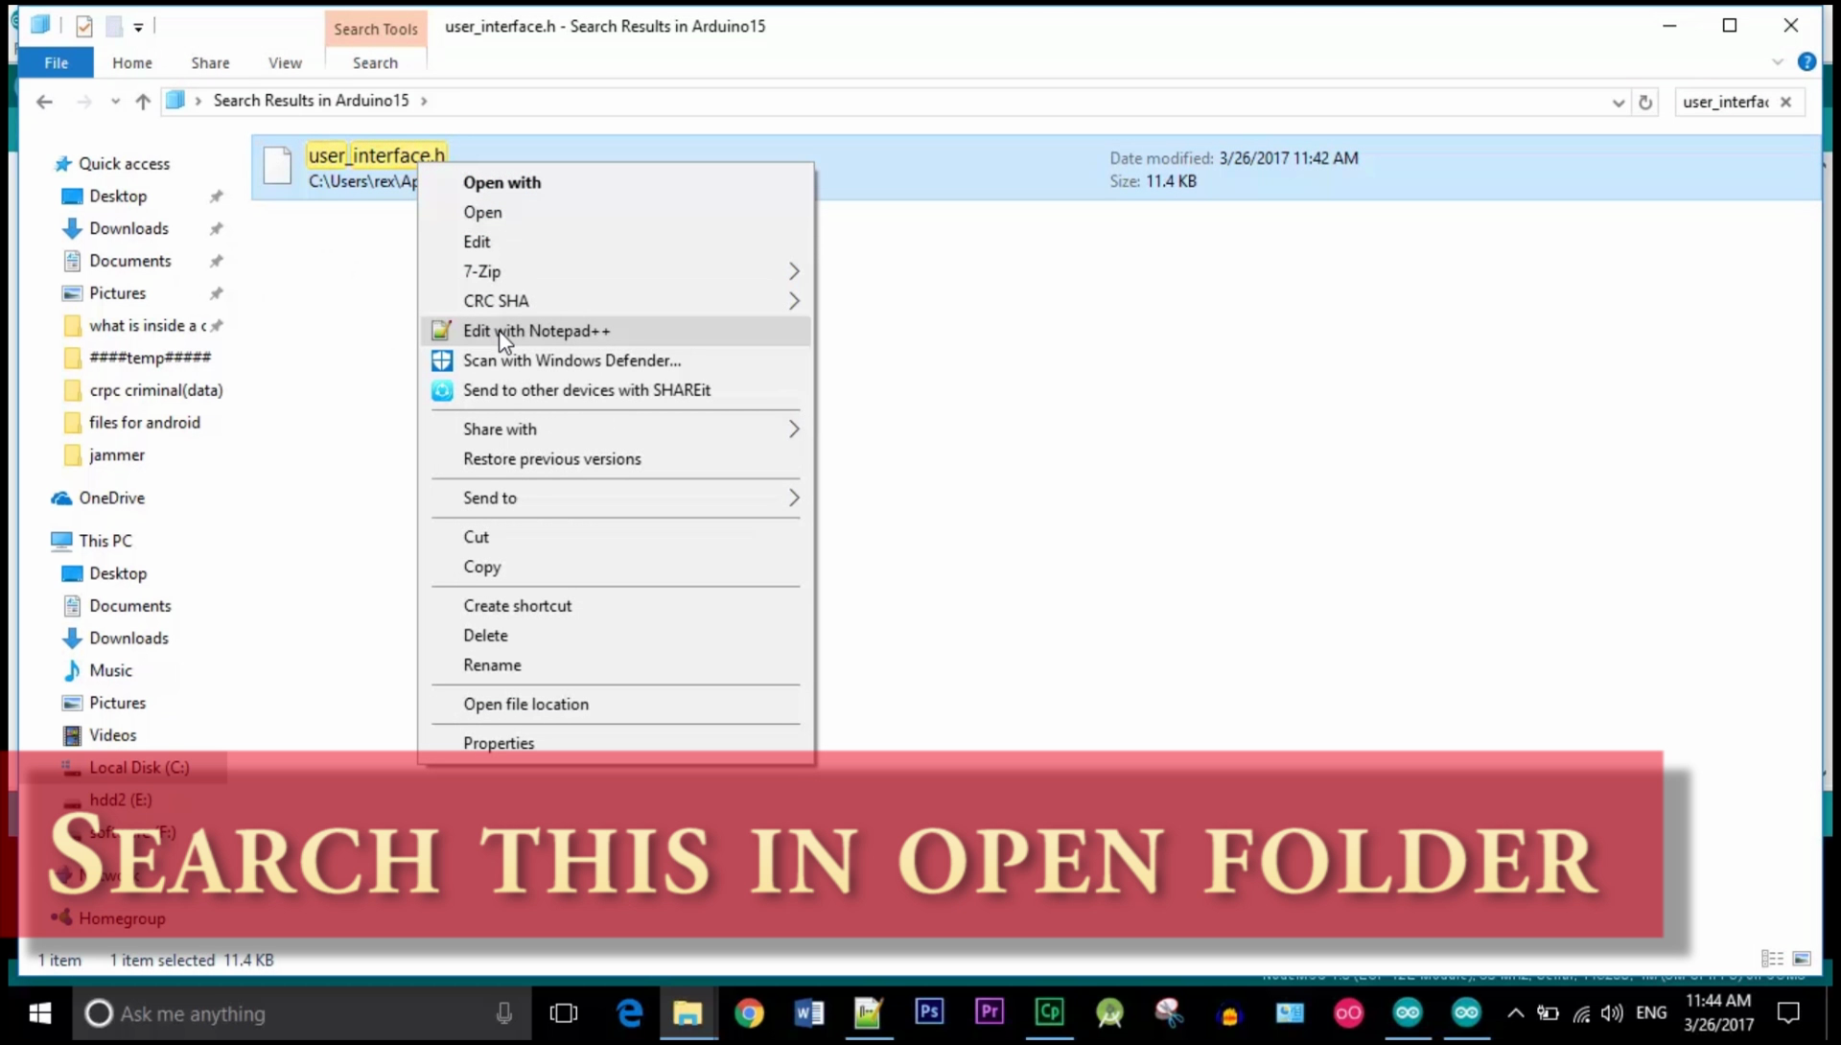Open Photoshop from the taskbar

coord(928,1012)
